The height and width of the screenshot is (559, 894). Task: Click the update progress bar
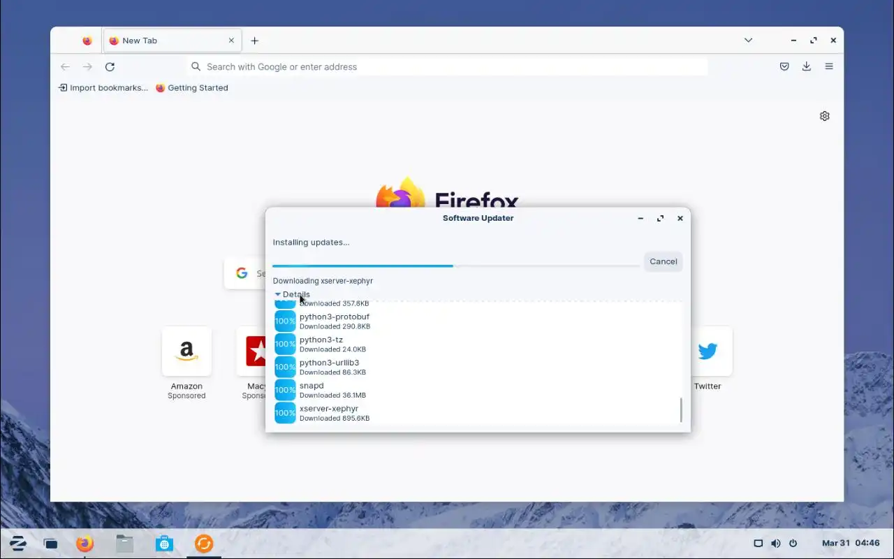pos(456,266)
